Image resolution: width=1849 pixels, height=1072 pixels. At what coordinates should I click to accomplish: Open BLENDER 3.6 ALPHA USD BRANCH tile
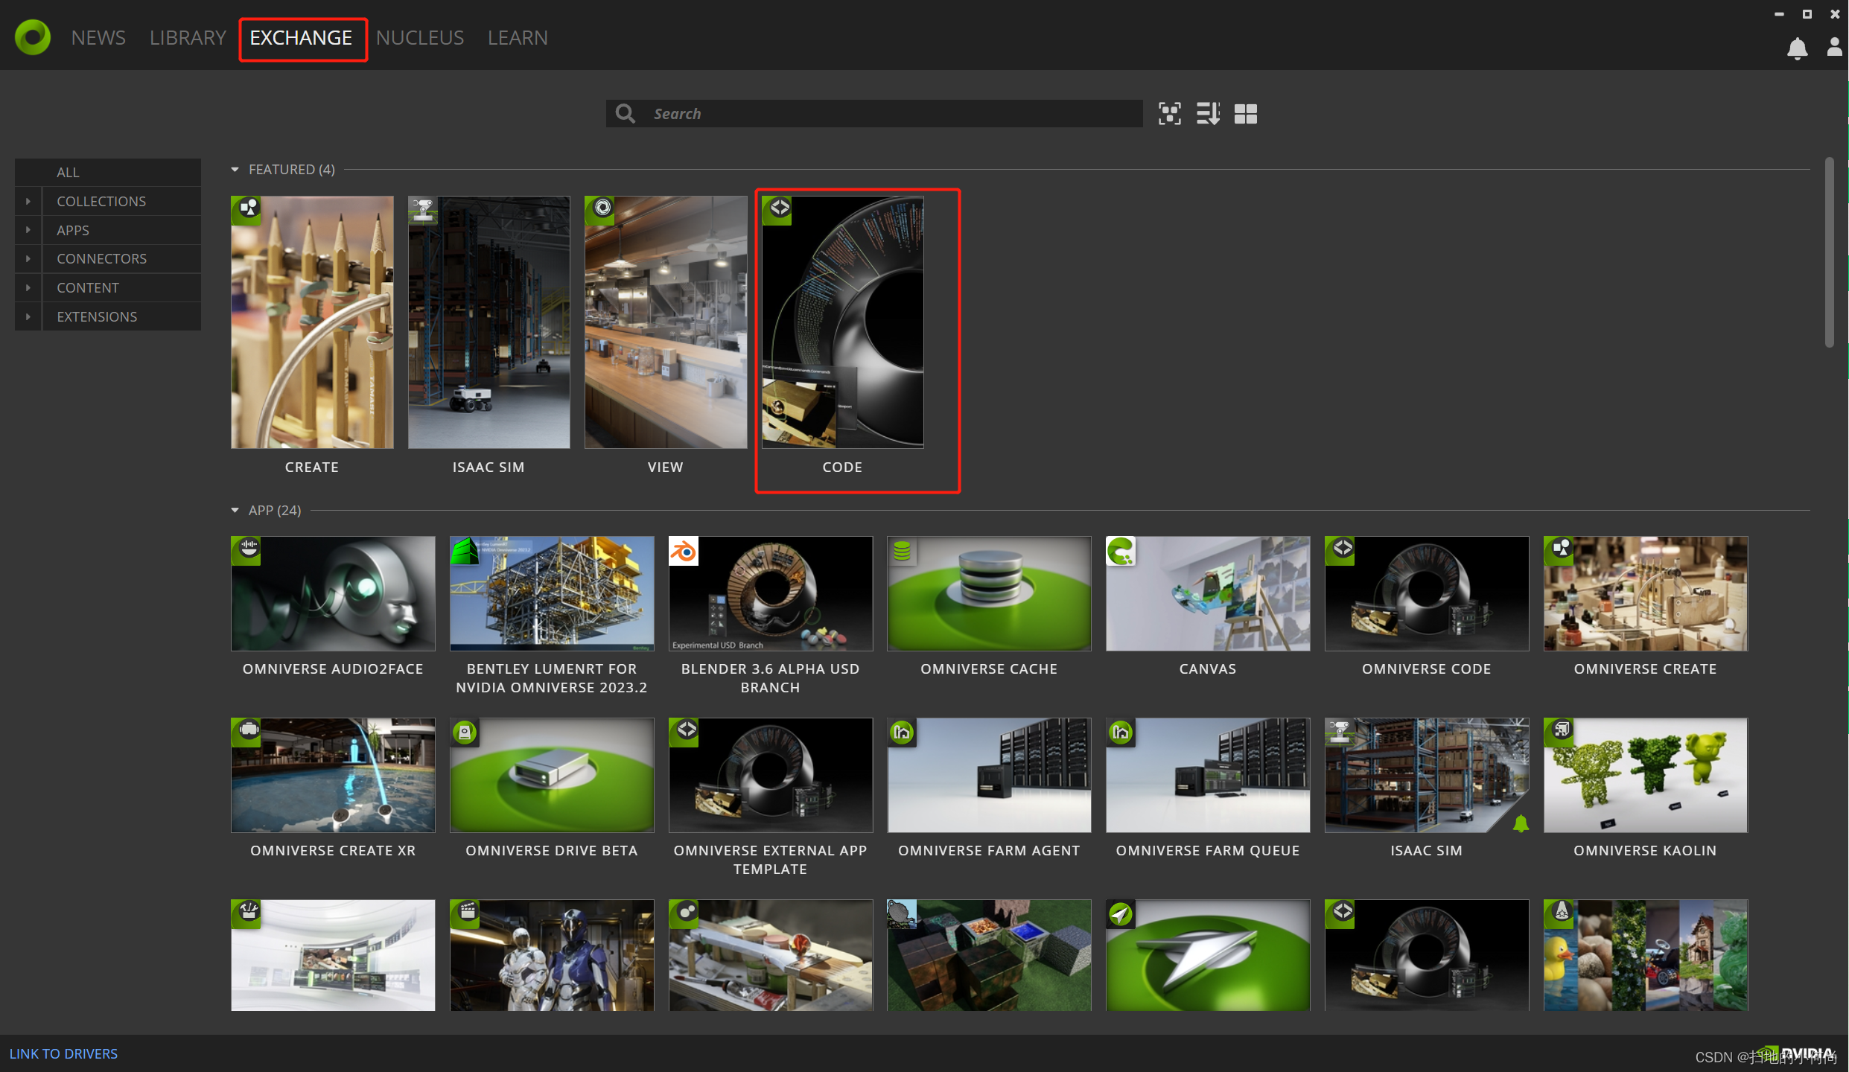(x=771, y=593)
